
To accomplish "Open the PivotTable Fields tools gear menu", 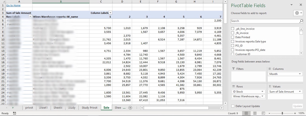I will point(298,13).
